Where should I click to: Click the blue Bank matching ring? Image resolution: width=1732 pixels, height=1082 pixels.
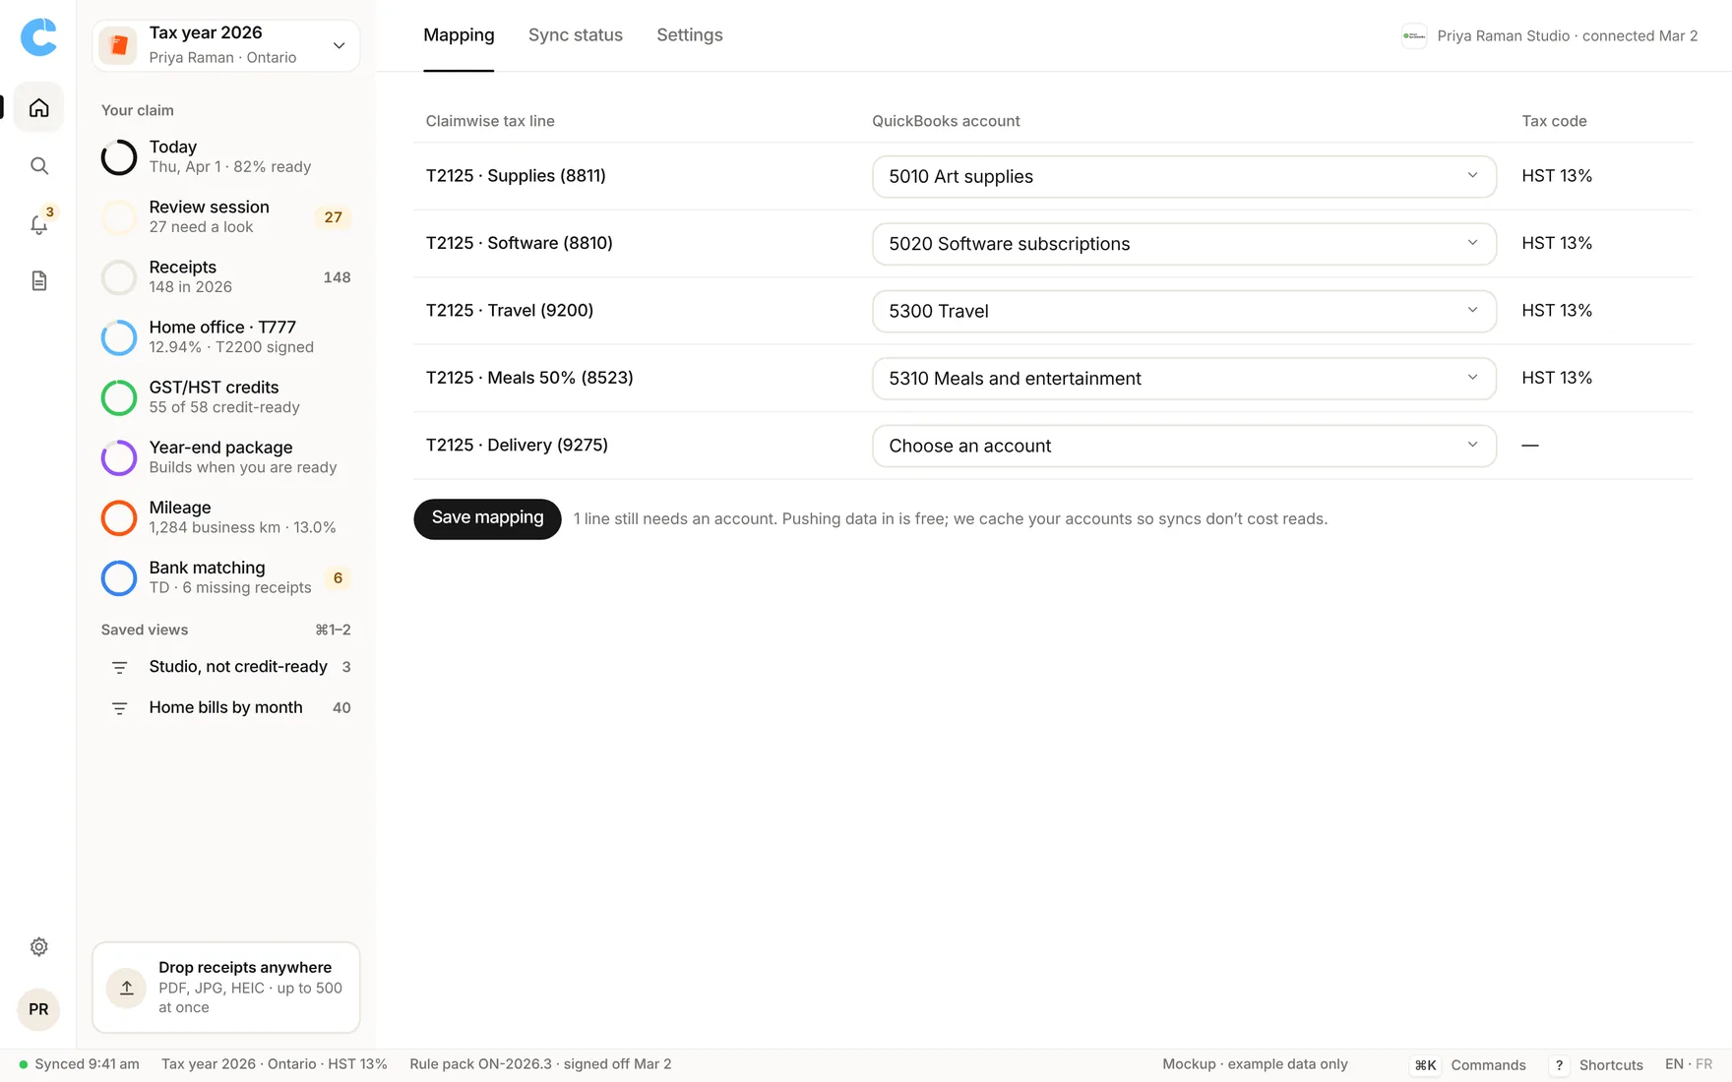119,577
